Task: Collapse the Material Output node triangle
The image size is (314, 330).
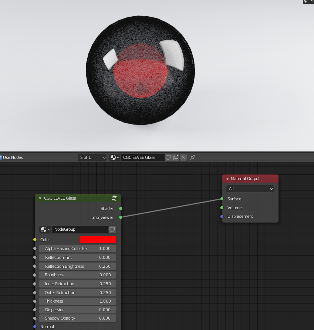Action: coord(227,179)
